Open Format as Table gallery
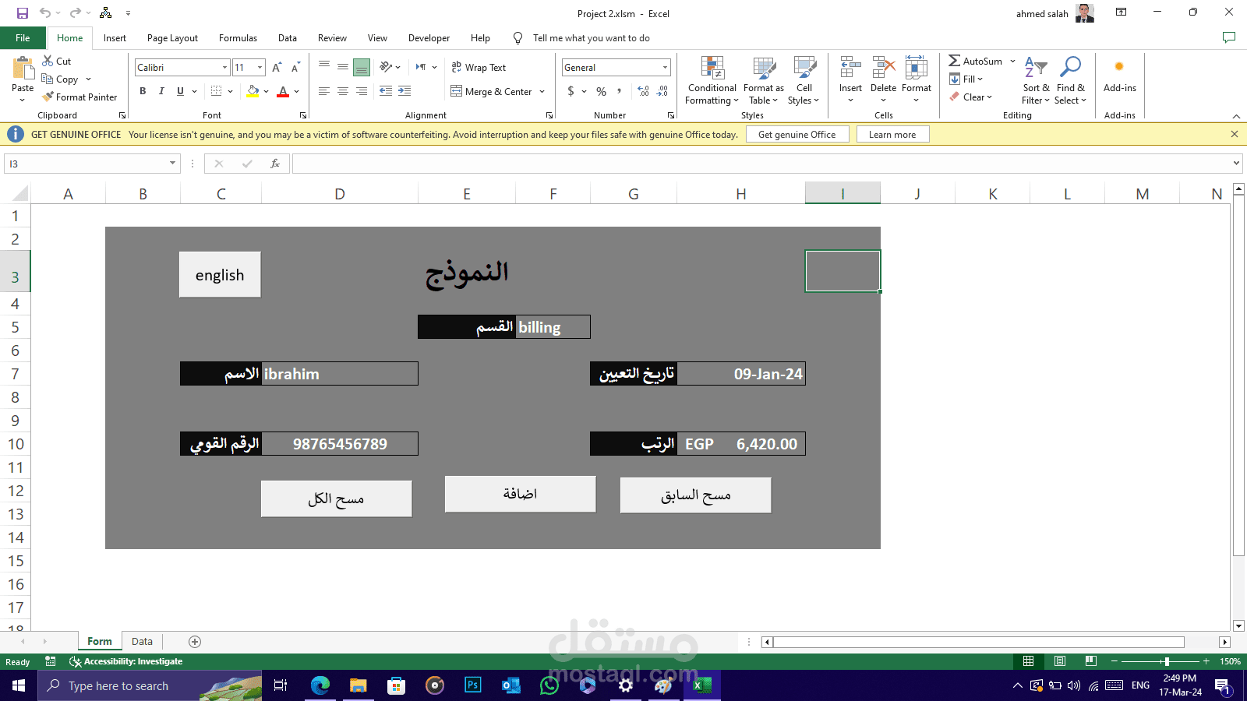The image size is (1247, 701). [x=764, y=80]
